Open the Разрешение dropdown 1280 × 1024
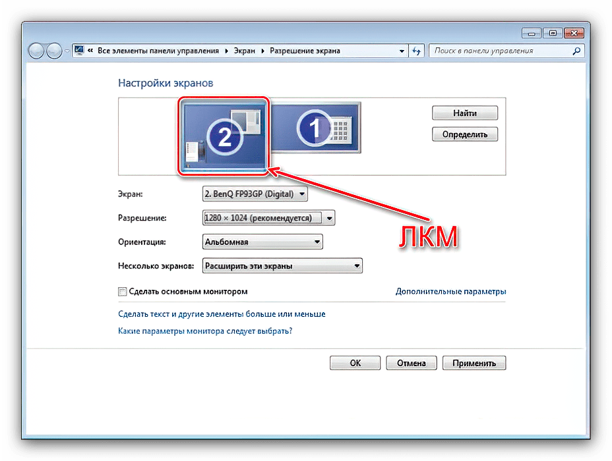612x461 pixels. click(268, 218)
